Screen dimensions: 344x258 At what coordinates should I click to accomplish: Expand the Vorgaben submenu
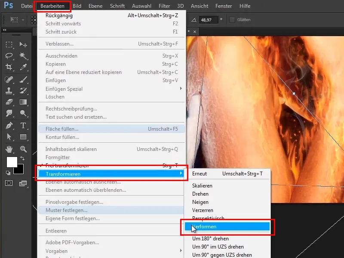tap(181, 251)
